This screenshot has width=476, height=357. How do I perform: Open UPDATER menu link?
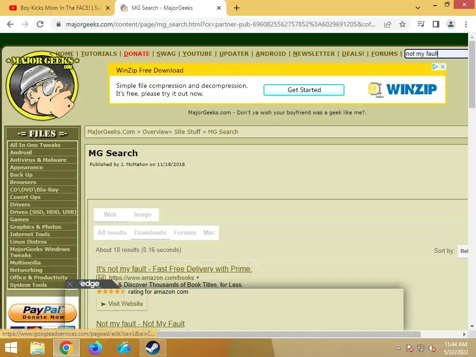(234, 54)
